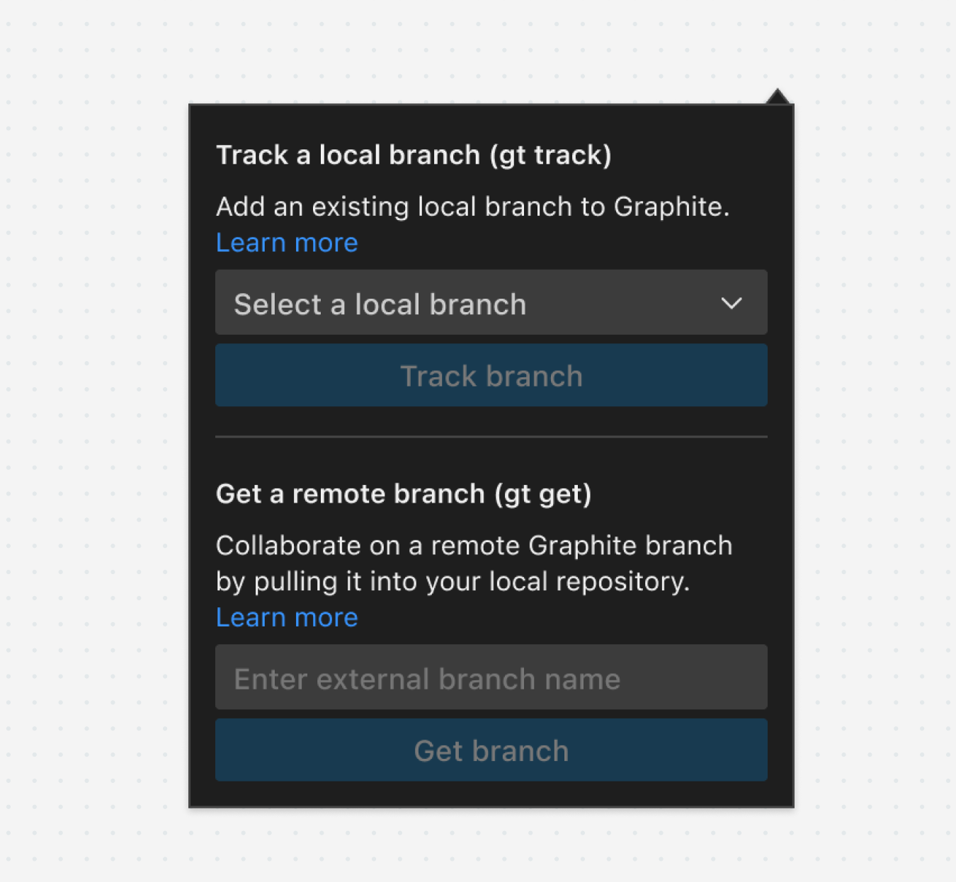Open Learn more link under gt get
The width and height of the screenshot is (956, 882).
point(287,618)
